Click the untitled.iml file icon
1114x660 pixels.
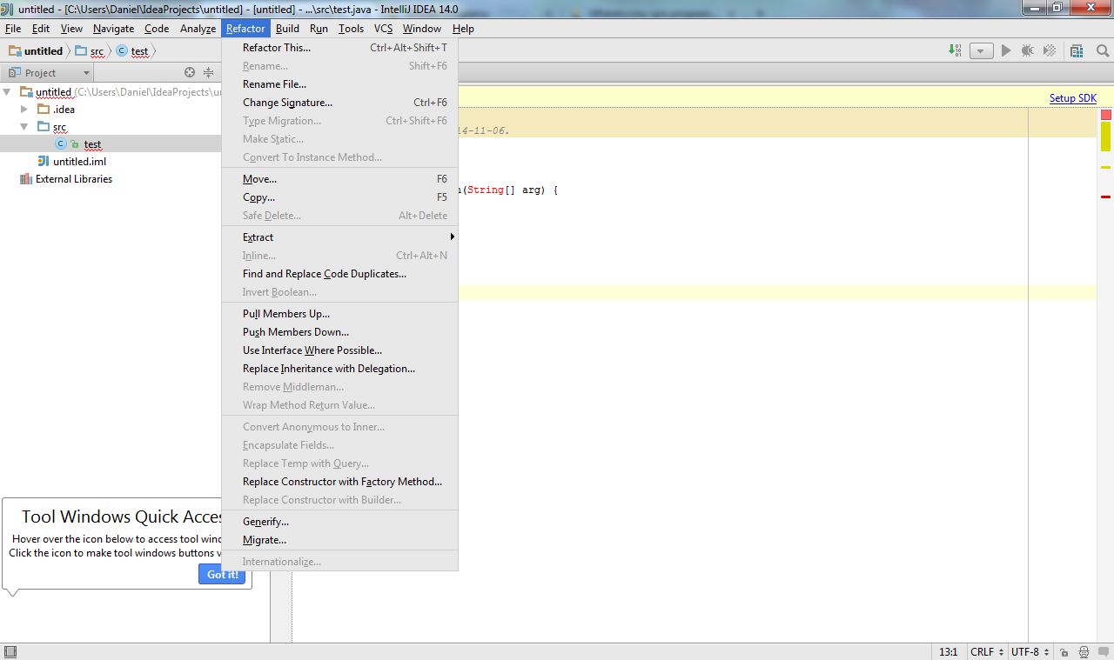(x=44, y=162)
